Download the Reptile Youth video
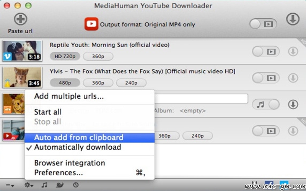This screenshot has height=191, width=306. (x=293, y=52)
